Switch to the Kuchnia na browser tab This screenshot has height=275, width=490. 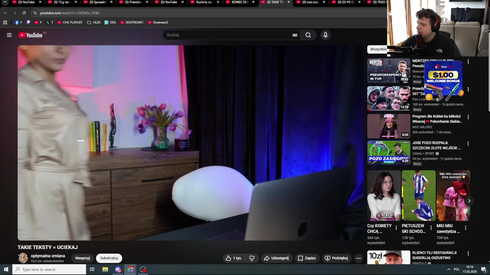[x=204, y=2]
